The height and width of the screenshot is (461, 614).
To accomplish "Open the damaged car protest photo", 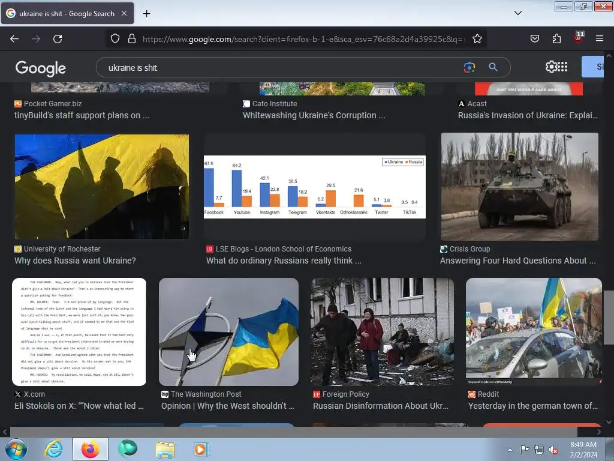I will click(534, 332).
